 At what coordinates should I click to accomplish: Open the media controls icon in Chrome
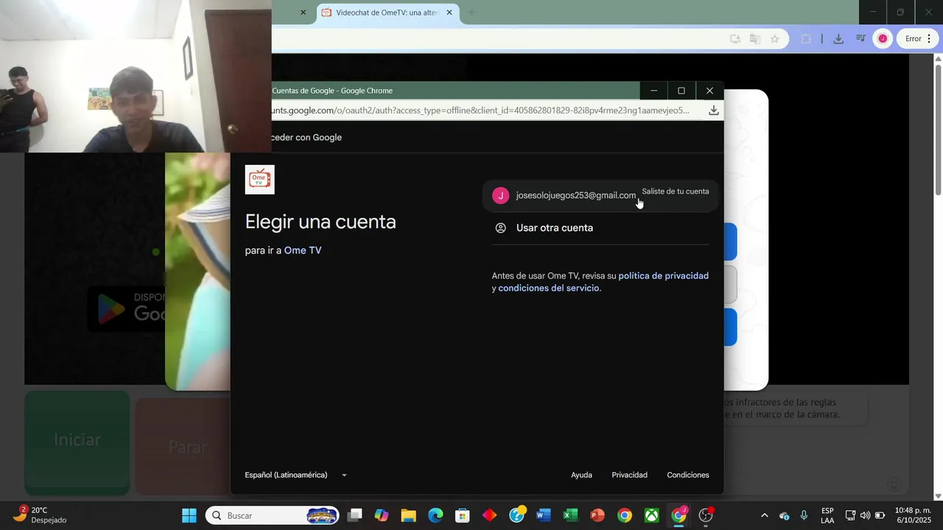coord(860,39)
